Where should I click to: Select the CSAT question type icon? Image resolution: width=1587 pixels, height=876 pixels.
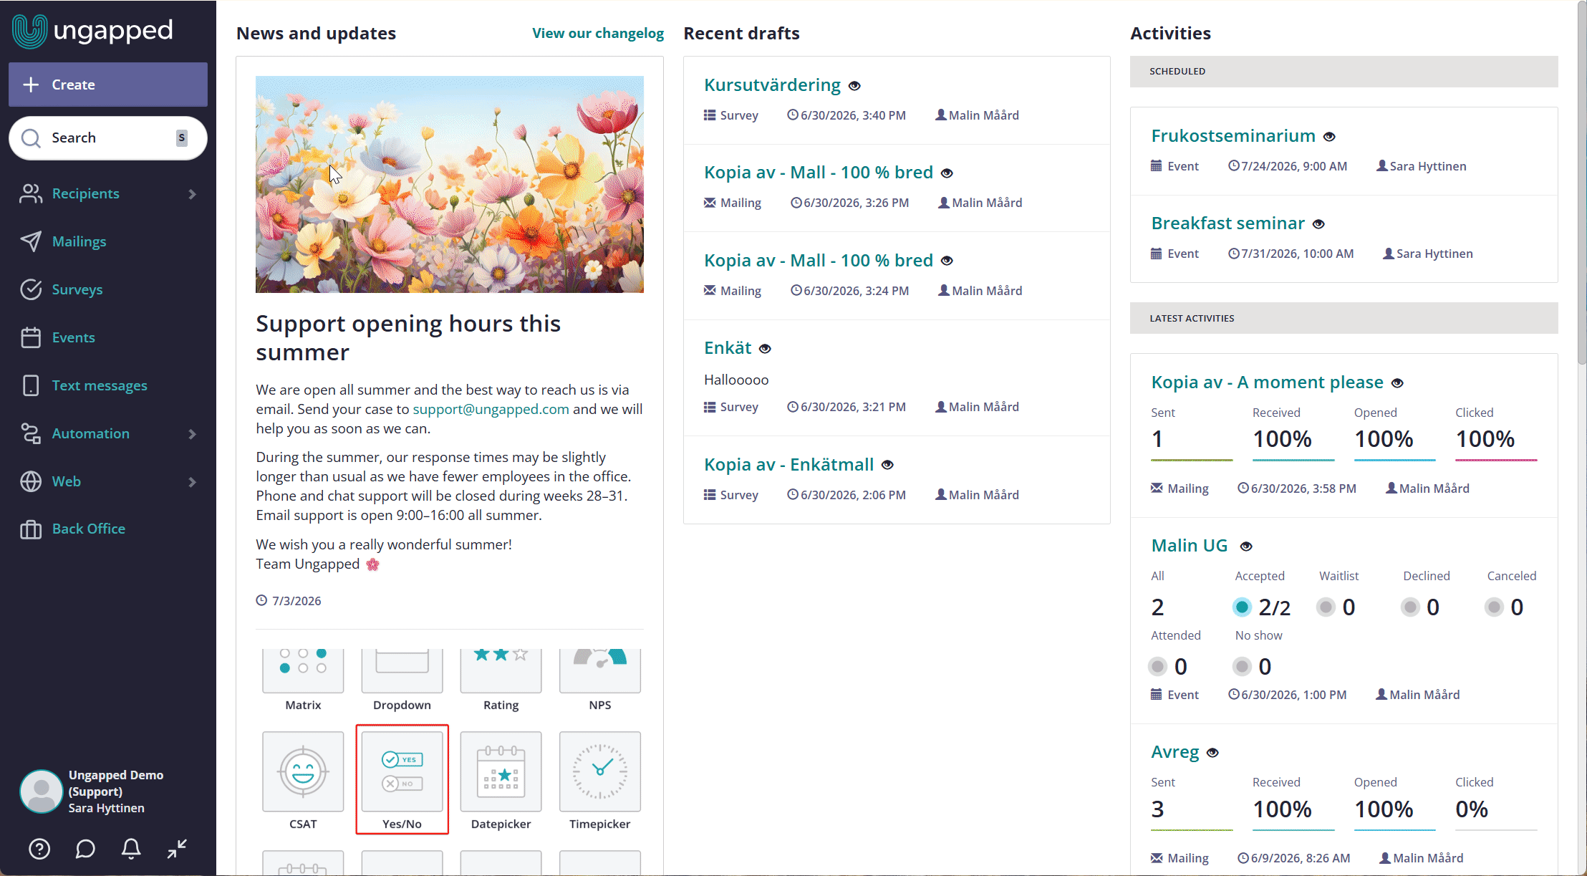303,771
